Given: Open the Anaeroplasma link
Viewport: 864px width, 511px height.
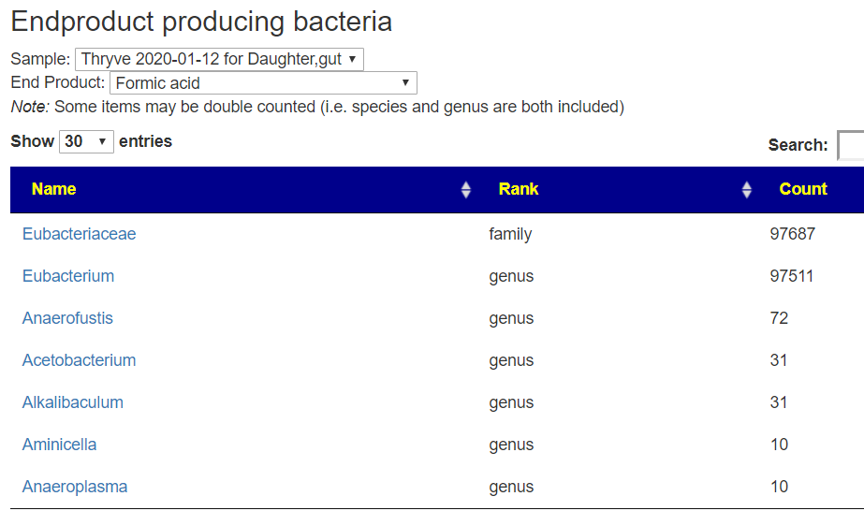Looking at the screenshot, I should [x=75, y=487].
